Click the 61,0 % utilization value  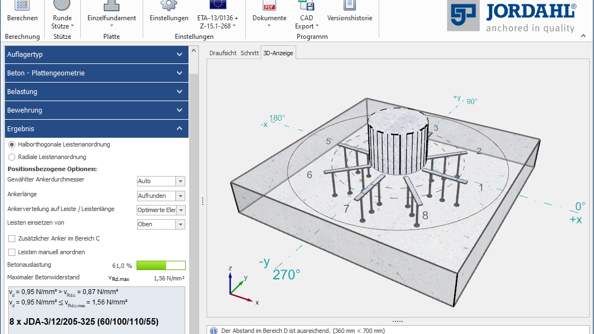click(122, 266)
